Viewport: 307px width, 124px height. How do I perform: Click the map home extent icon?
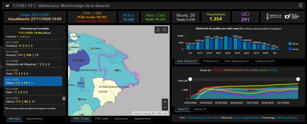[x=158, y=30]
